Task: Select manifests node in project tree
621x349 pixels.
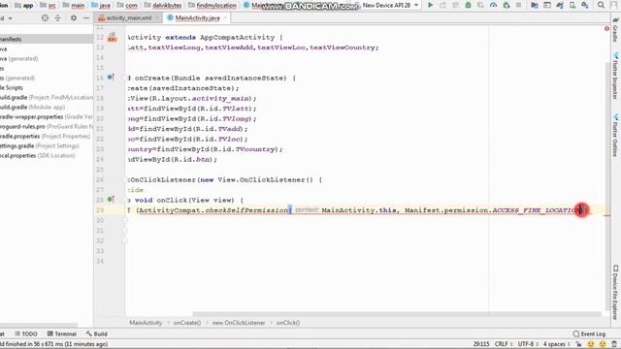Action: coord(47,39)
